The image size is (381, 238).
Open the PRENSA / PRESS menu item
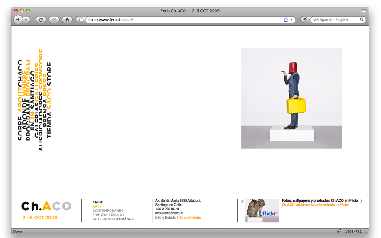(45, 100)
